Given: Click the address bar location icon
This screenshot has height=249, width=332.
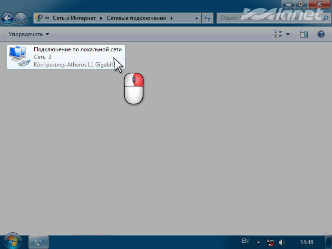Looking at the screenshot, I should coord(39,18).
